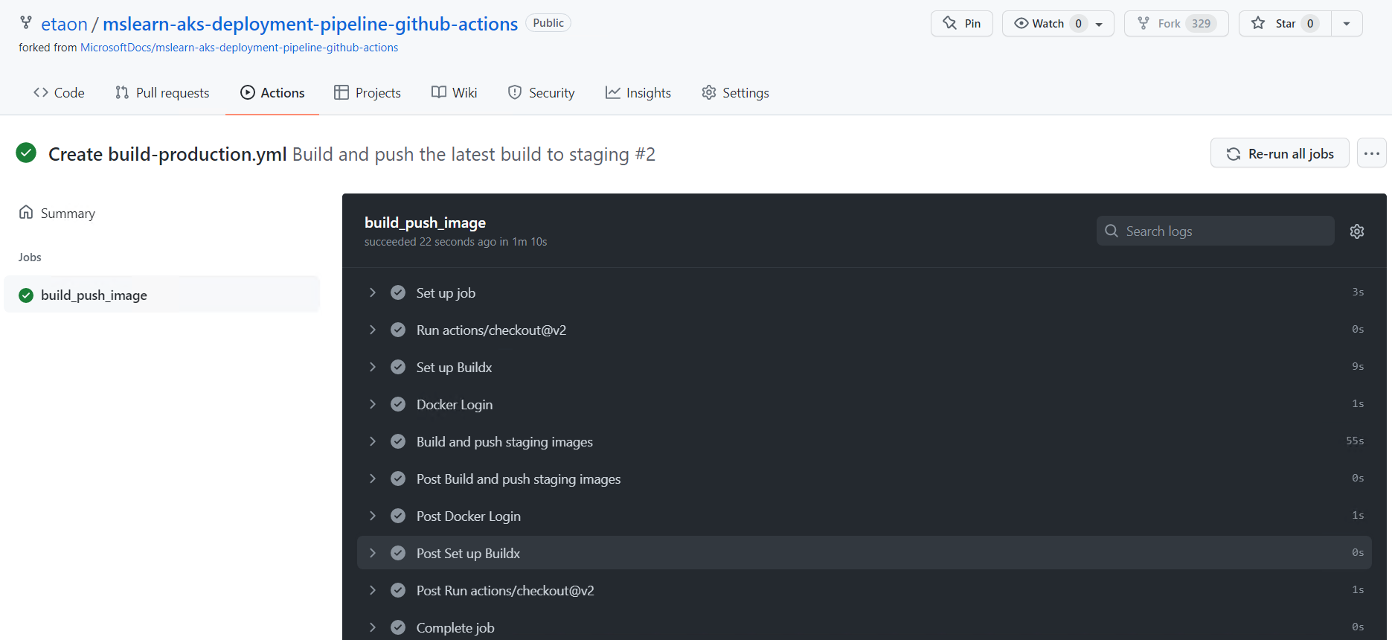
Task: Open the repository Settings tab
Action: pos(735,93)
